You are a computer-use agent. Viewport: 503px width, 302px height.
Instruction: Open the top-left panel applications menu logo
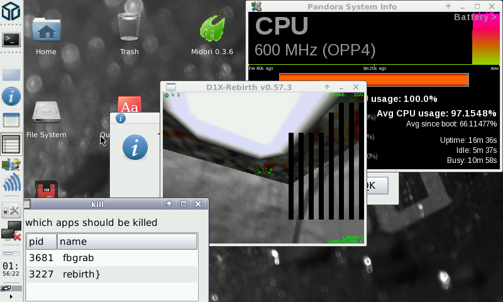coord(11,11)
